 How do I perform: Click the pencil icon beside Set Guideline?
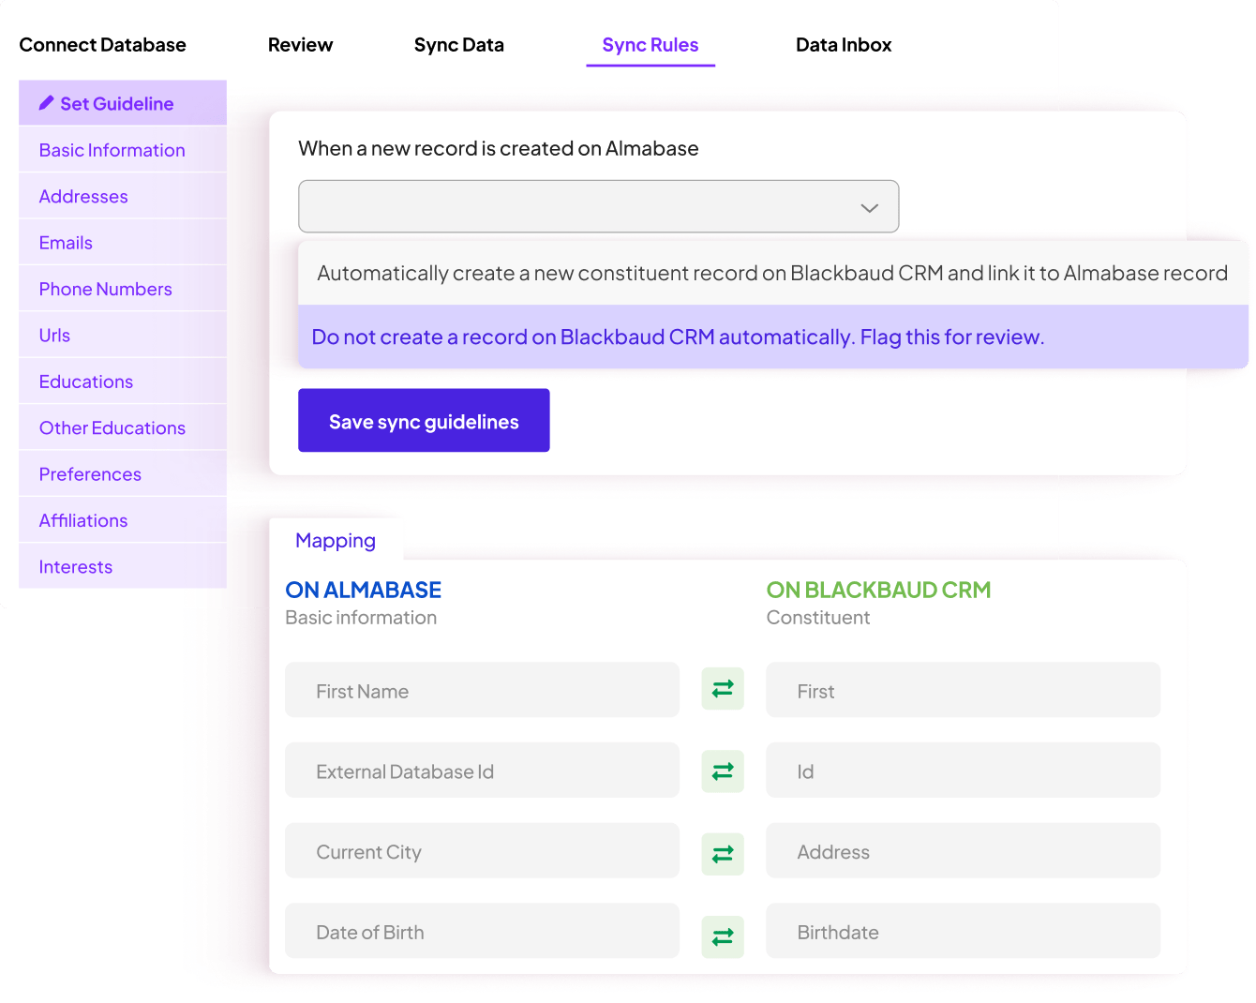46,103
